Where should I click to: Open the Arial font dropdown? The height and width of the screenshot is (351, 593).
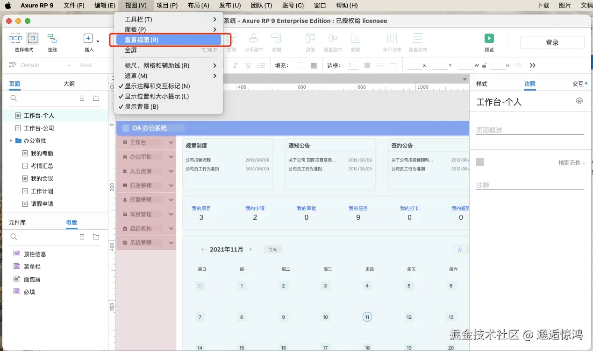(x=93, y=65)
